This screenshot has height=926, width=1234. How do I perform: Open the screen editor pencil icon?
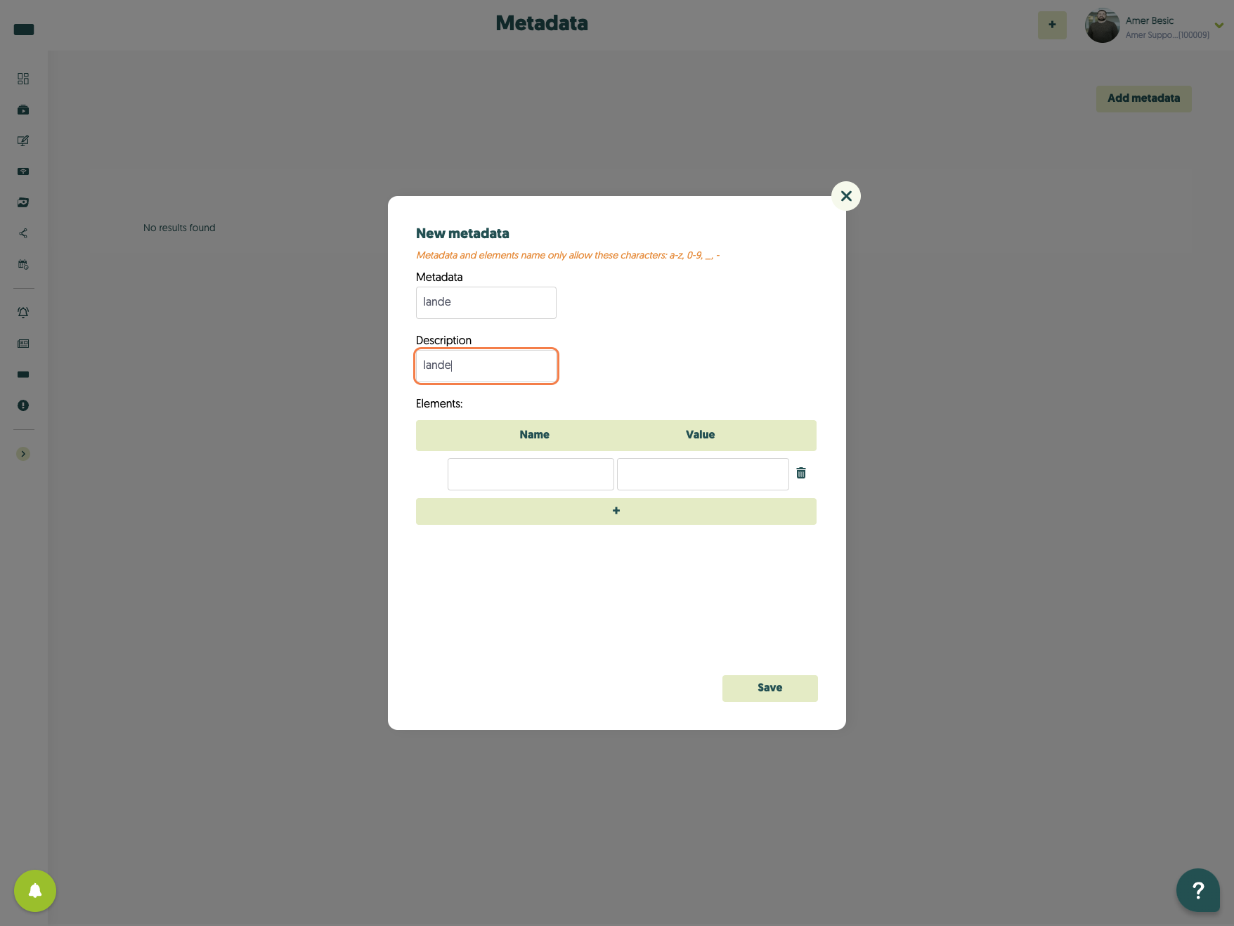click(x=23, y=141)
